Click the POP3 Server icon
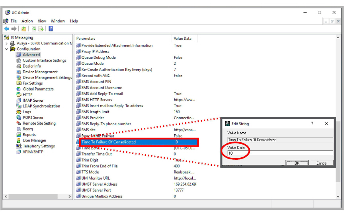 tap(19, 118)
